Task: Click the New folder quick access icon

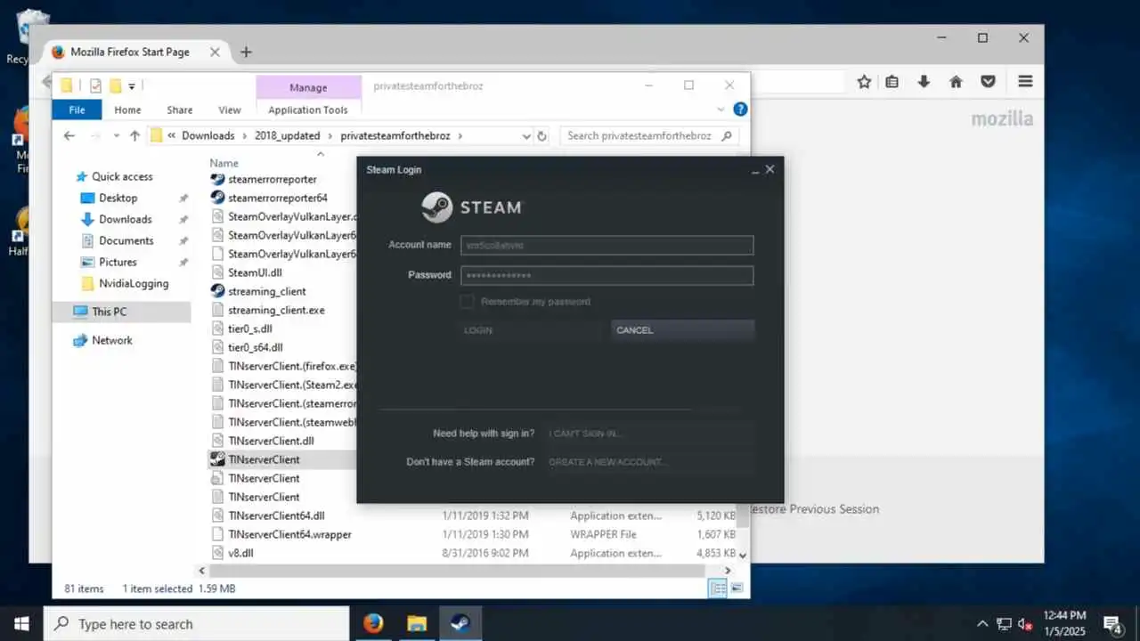Action: [115, 86]
